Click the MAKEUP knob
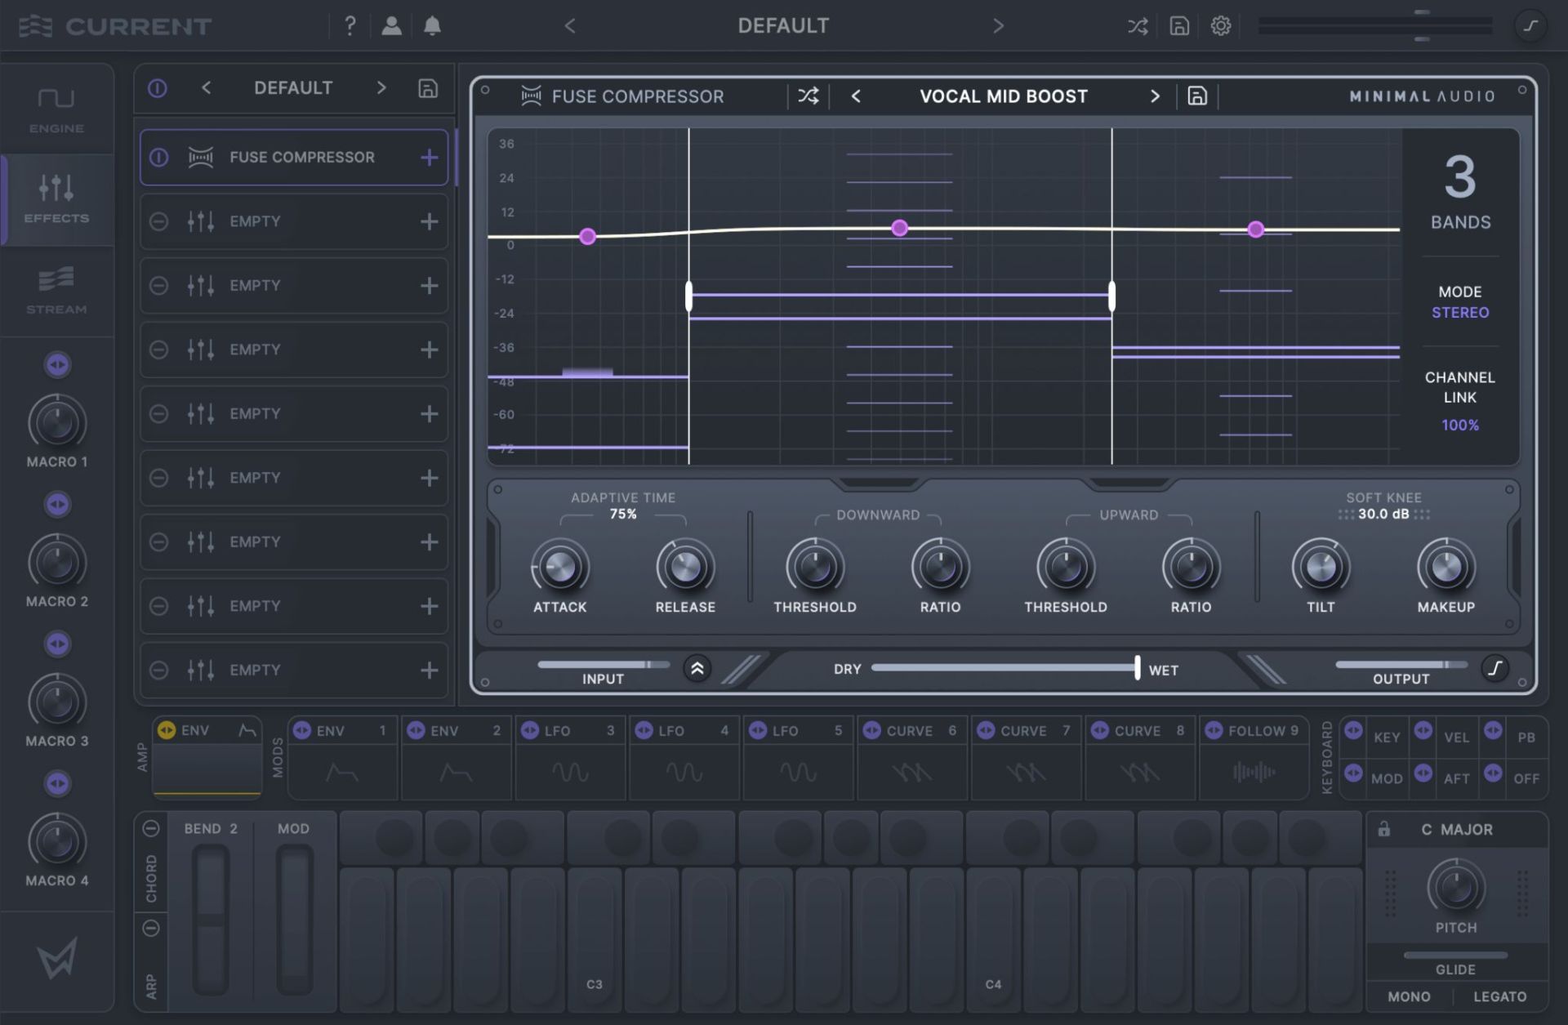 point(1445,567)
